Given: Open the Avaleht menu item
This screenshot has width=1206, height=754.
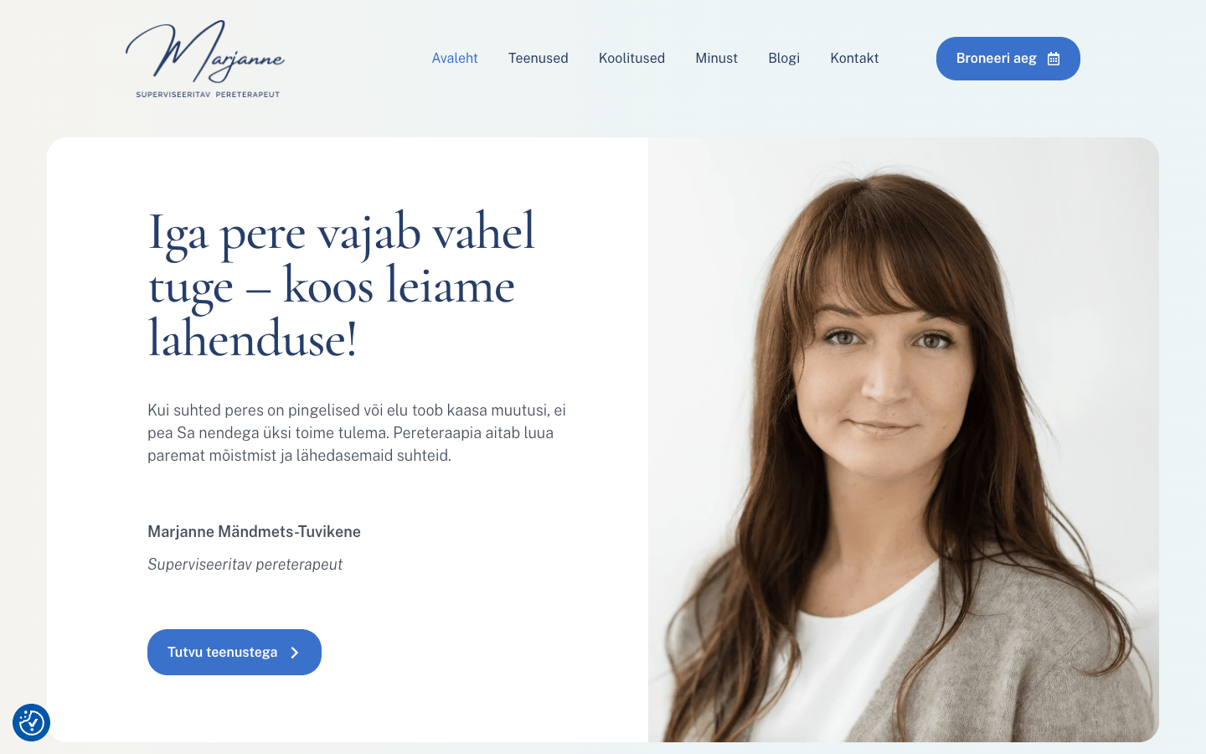Looking at the screenshot, I should click(x=455, y=58).
